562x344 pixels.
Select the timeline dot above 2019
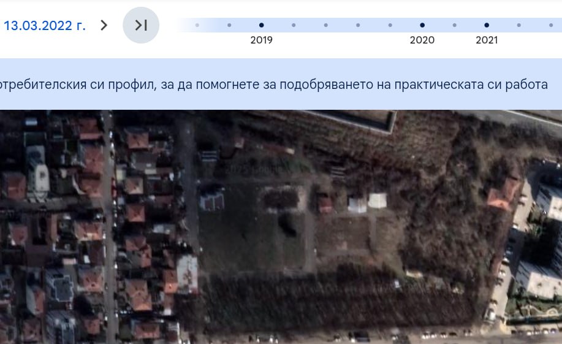coord(262,25)
